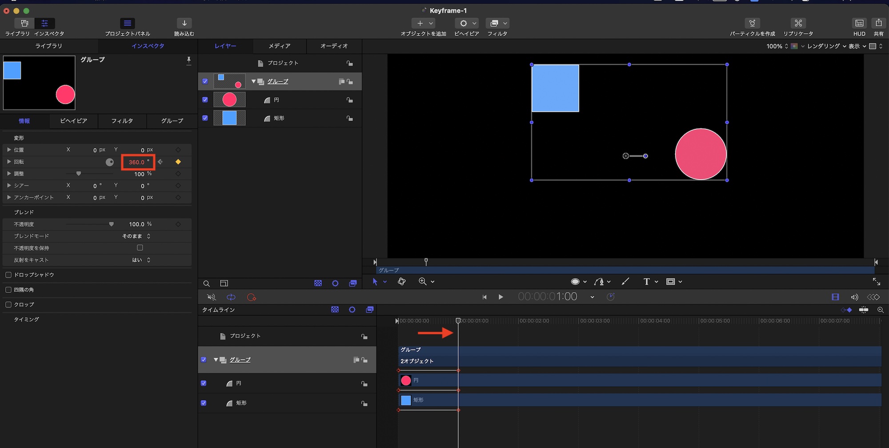
Task: Click the rotation value field showing 360.0
Action: [137, 162]
